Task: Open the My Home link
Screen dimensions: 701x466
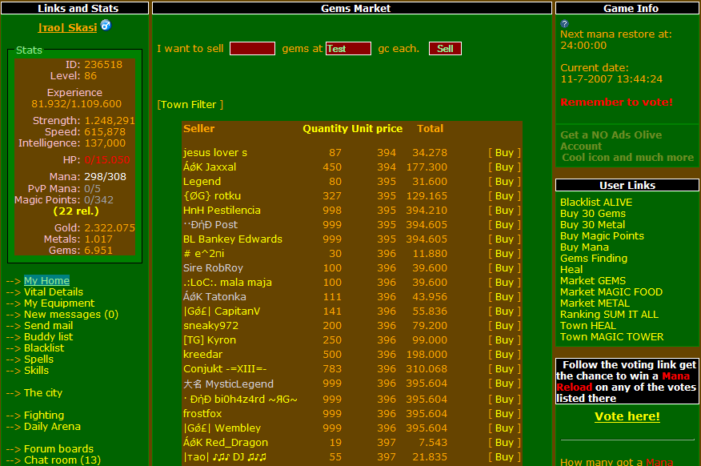Action: click(46, 281)
